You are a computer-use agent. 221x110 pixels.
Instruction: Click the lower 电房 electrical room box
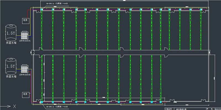click(x=26, y=95)
